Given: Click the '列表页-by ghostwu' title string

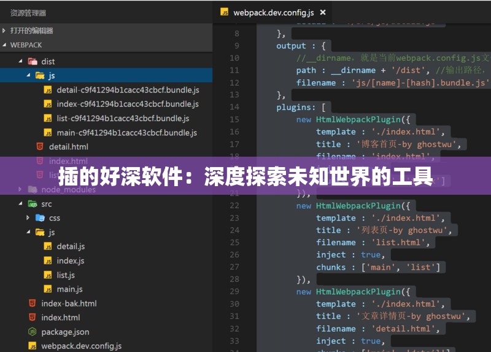Looking at the screenshot, I should pos(402,230).
